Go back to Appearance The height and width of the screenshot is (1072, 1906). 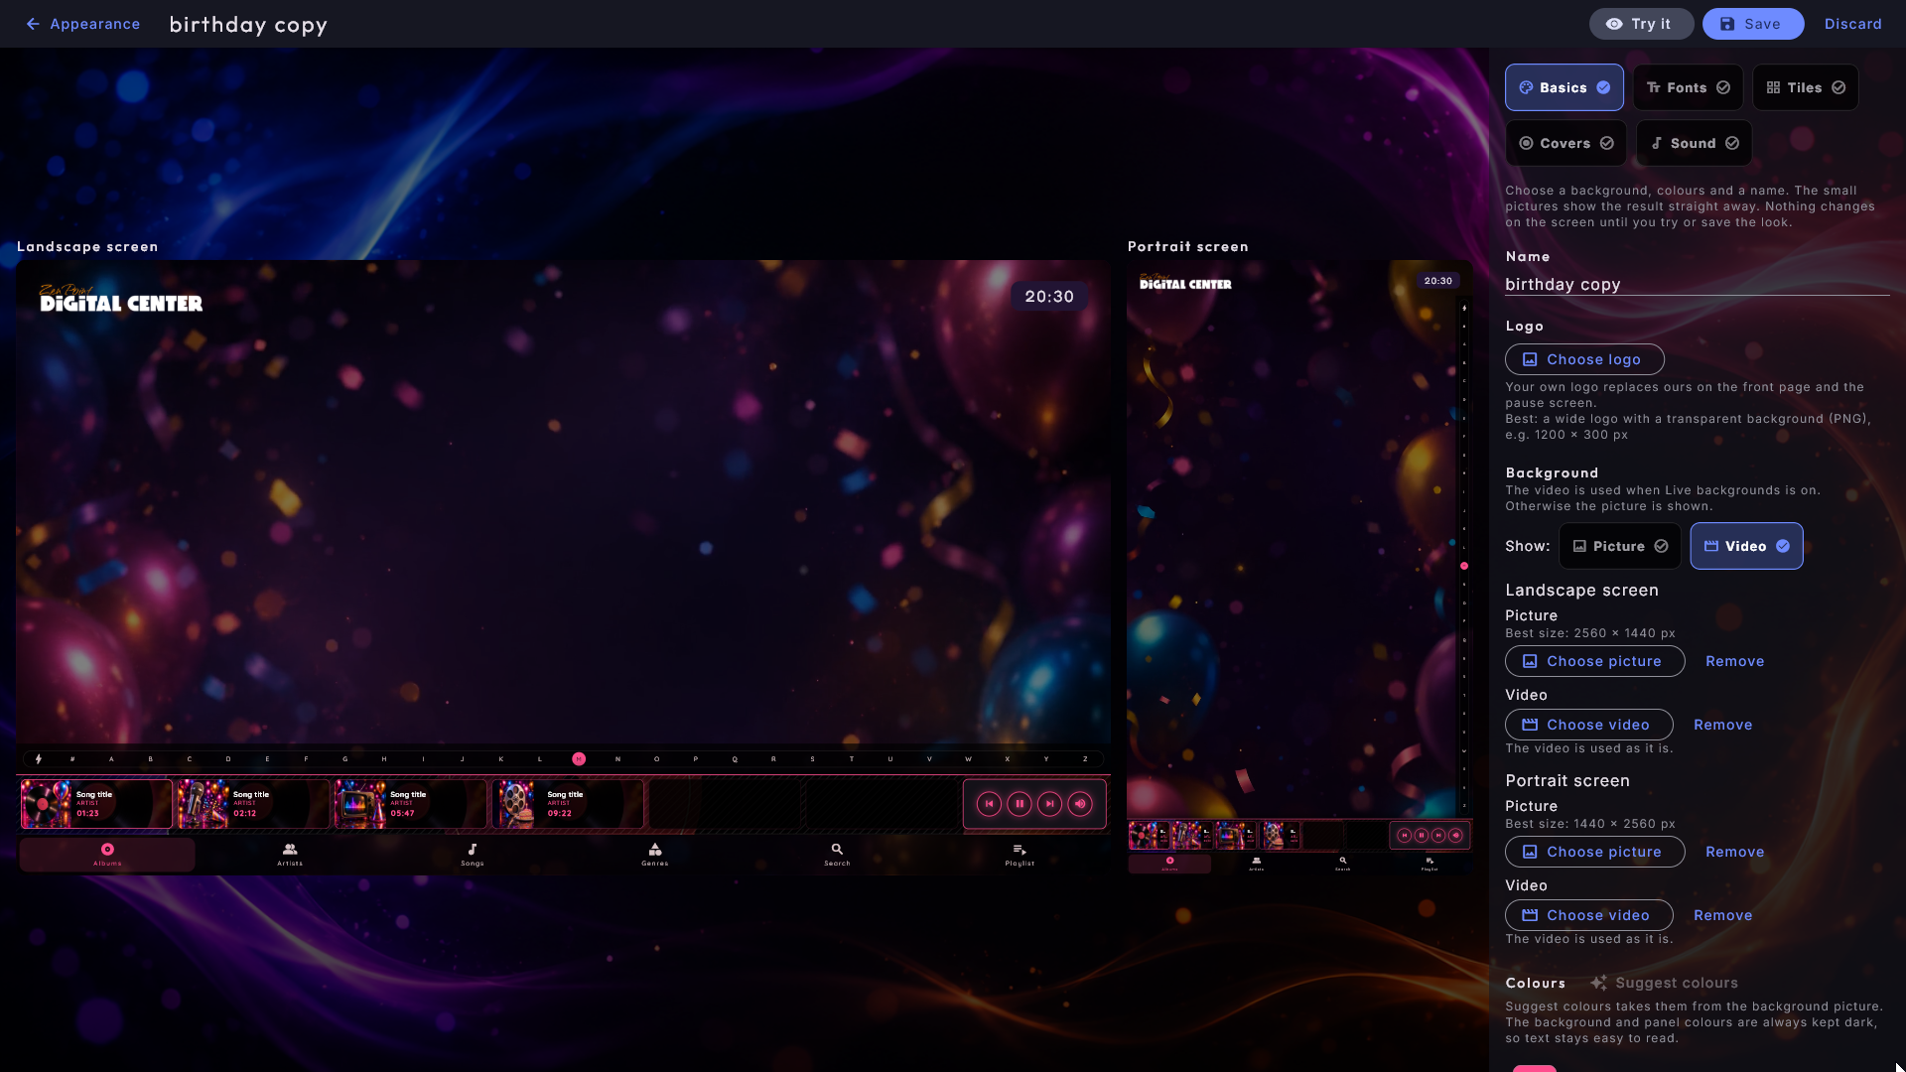tap(82, 24)
